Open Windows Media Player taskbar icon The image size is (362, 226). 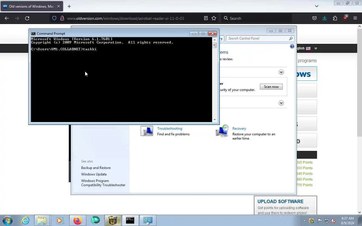pyautogui.click(x=60, y=220)
